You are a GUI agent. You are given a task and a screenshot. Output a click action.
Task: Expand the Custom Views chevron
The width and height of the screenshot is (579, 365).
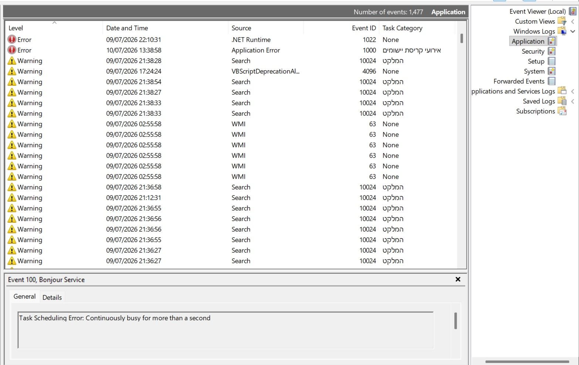pos(573,21)
